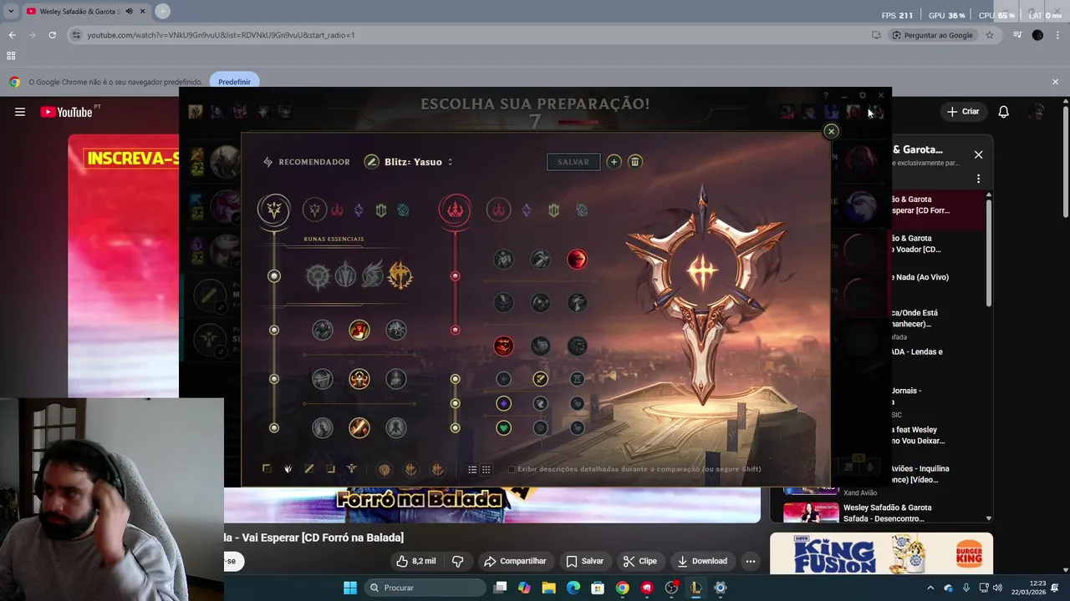The width and height of the screenshot is (1070, 601).
Task: Switch primary path to Sorcery
Action: click(x=359, y=210)
